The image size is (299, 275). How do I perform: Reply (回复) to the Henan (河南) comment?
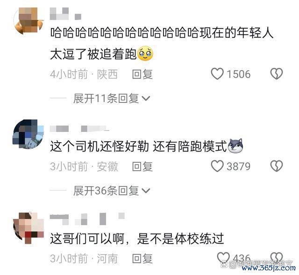tap(142, 259)
